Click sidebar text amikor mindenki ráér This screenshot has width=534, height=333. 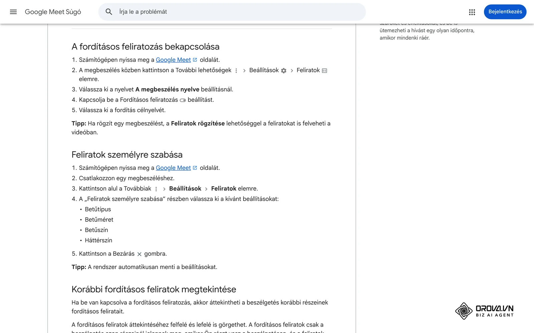pos(405,38)
